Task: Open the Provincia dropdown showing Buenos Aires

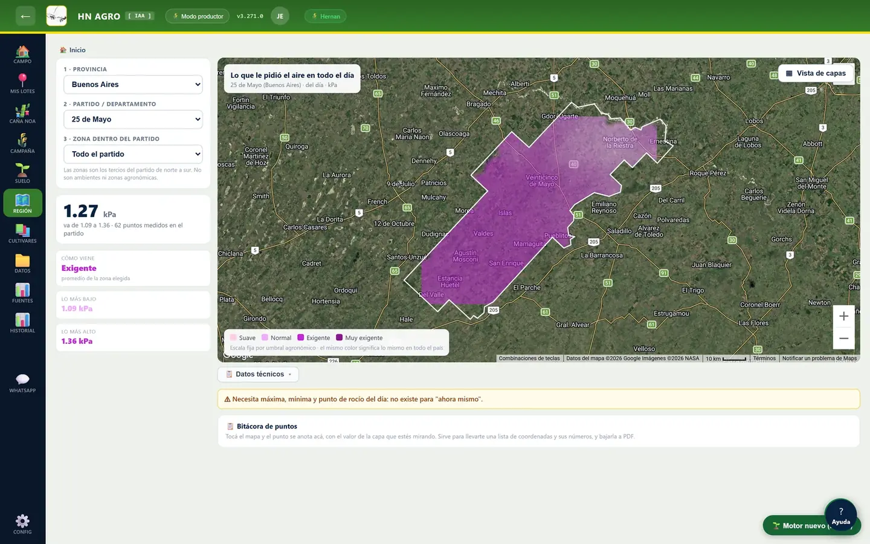Action: [133, 85]
